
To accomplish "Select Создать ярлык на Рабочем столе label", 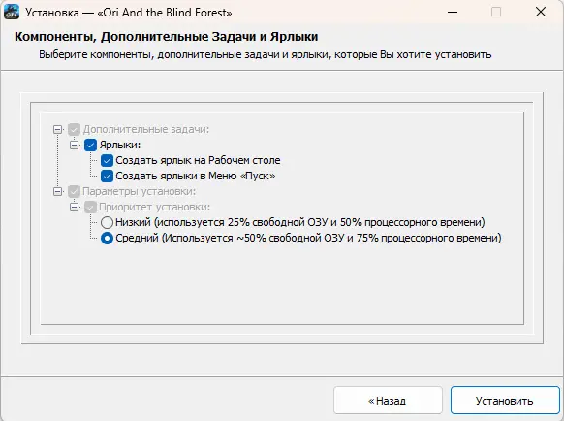I will 198,161.
